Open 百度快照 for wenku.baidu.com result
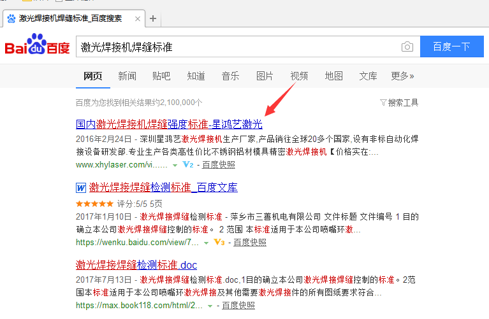489x319 pixels. (250, 242)
